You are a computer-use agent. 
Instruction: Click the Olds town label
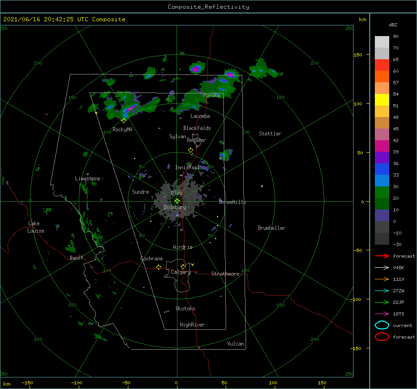coord(177,193)
